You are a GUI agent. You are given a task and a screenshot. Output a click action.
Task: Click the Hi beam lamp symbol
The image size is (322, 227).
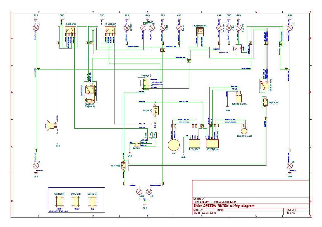(152, 28)
